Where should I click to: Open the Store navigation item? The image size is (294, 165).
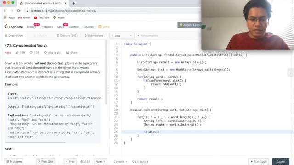click(104, 27)
